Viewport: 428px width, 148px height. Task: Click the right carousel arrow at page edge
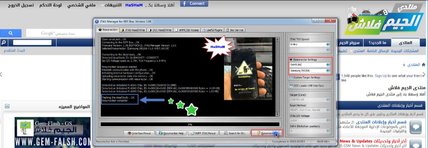424,74
